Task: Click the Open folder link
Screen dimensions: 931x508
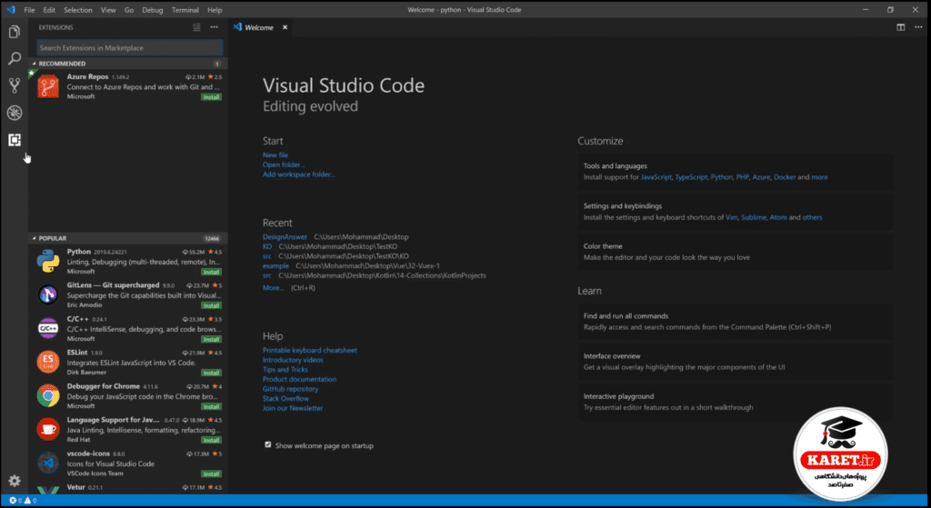Action: [284, 164]
